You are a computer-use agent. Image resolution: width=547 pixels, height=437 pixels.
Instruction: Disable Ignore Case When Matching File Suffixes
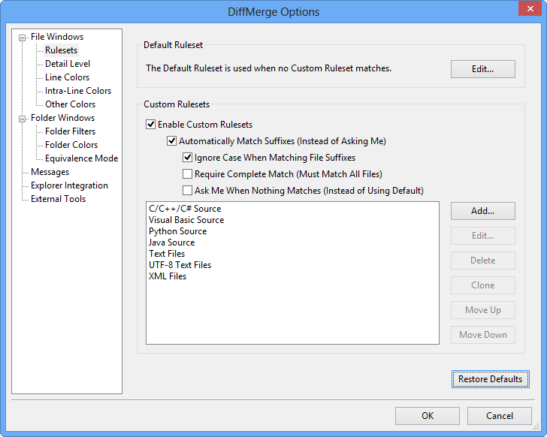(188, 158)
